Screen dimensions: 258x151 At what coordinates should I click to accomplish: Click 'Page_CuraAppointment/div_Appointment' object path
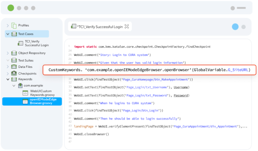tap(205, 126)
